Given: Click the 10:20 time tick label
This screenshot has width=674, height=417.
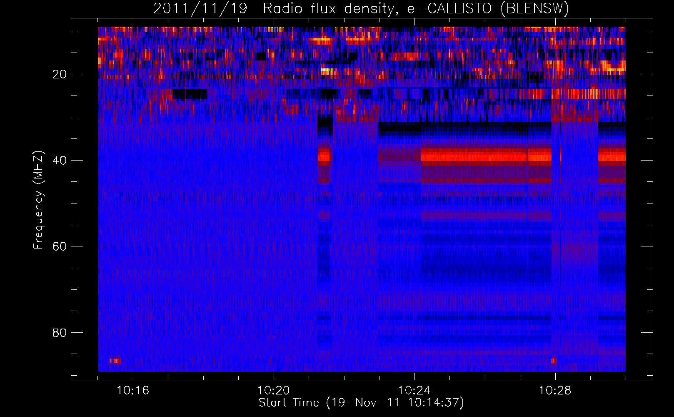Looking at the screenshot, I should tap(274, 390).
